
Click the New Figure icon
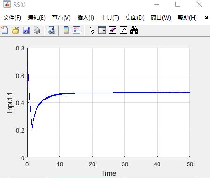(5, 30)
